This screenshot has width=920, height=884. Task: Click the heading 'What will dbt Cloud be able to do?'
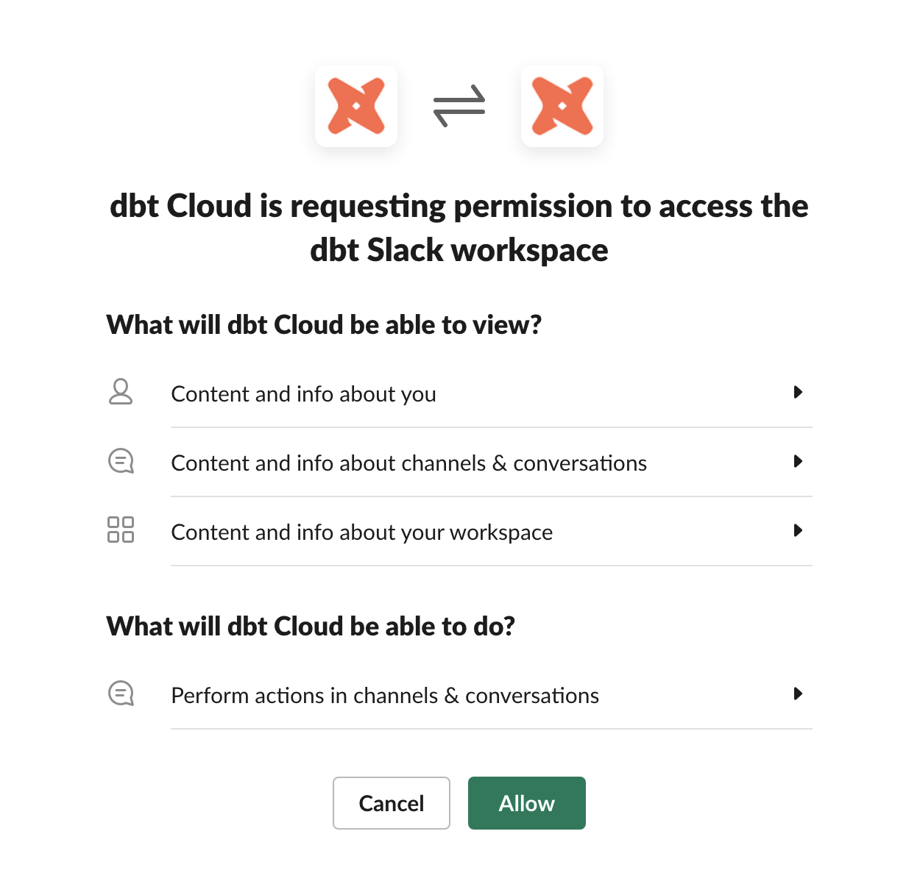312,626
